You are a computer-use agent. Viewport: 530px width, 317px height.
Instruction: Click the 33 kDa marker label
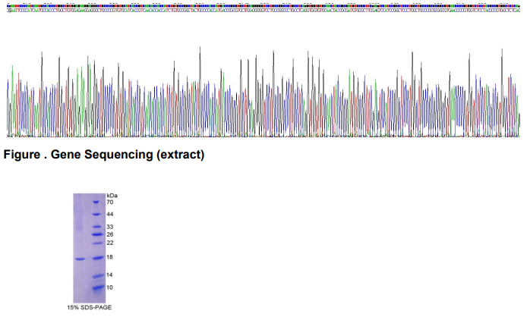click(x=109, y=227)
